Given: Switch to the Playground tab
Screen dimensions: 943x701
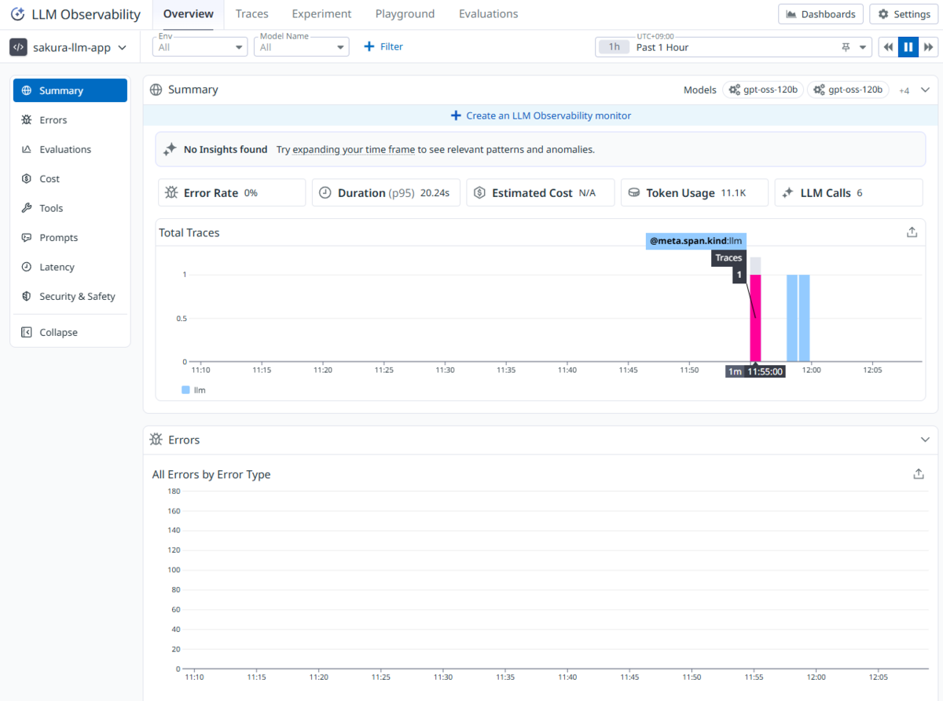Looking at the screenshot, I should [x=405, y=14].
